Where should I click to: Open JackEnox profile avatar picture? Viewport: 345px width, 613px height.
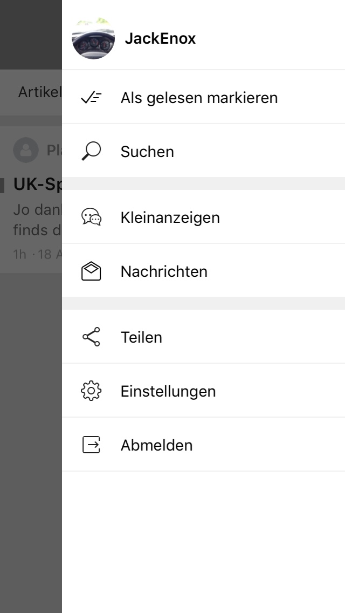click(93, 39)
